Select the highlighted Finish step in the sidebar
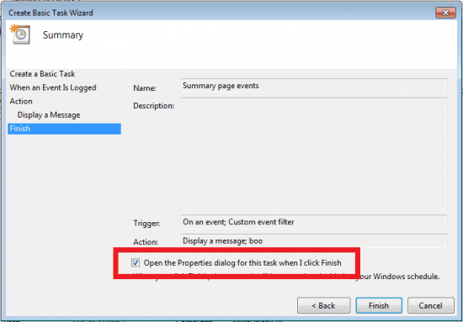 point(64,129)
